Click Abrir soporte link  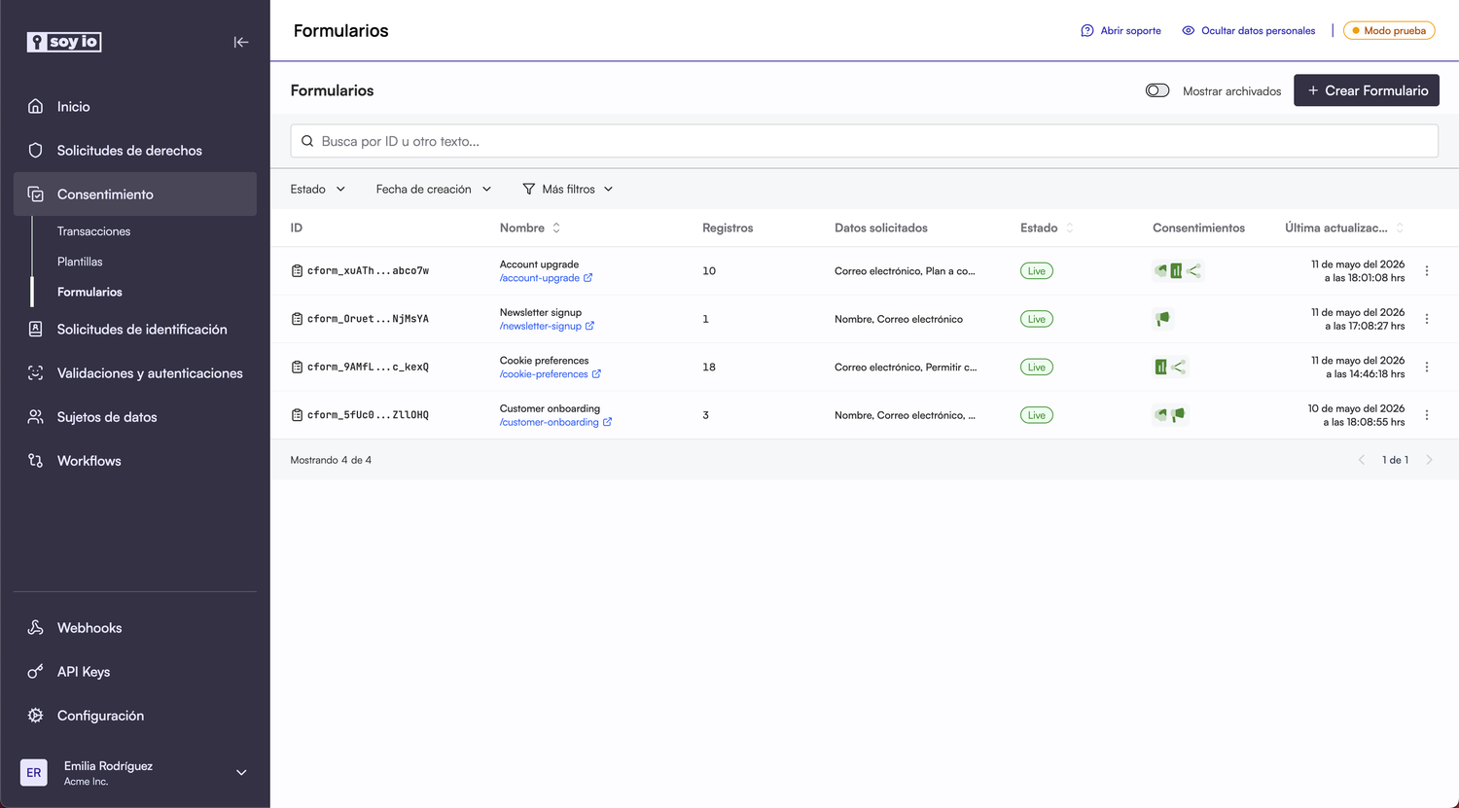[1121, 31]
